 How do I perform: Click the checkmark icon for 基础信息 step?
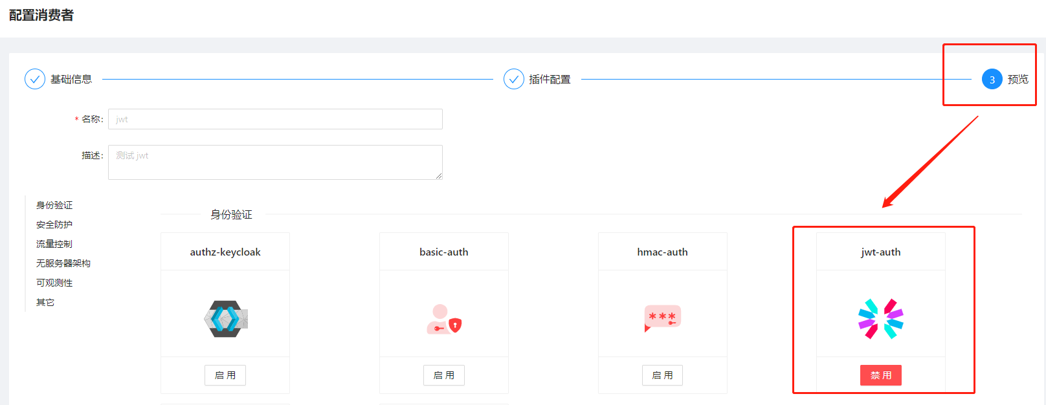(35, 79)
